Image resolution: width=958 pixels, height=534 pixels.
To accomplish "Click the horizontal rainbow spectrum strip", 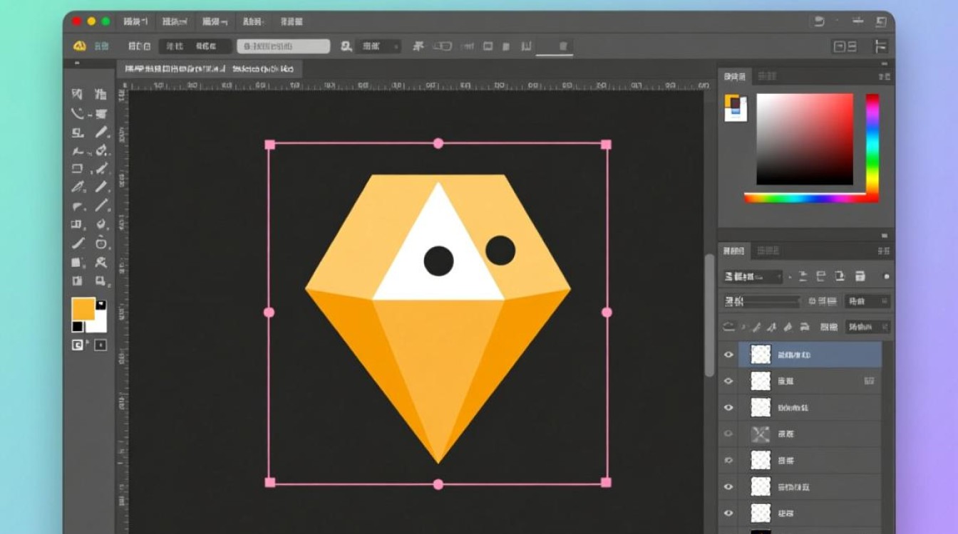I will pos(811,198).
